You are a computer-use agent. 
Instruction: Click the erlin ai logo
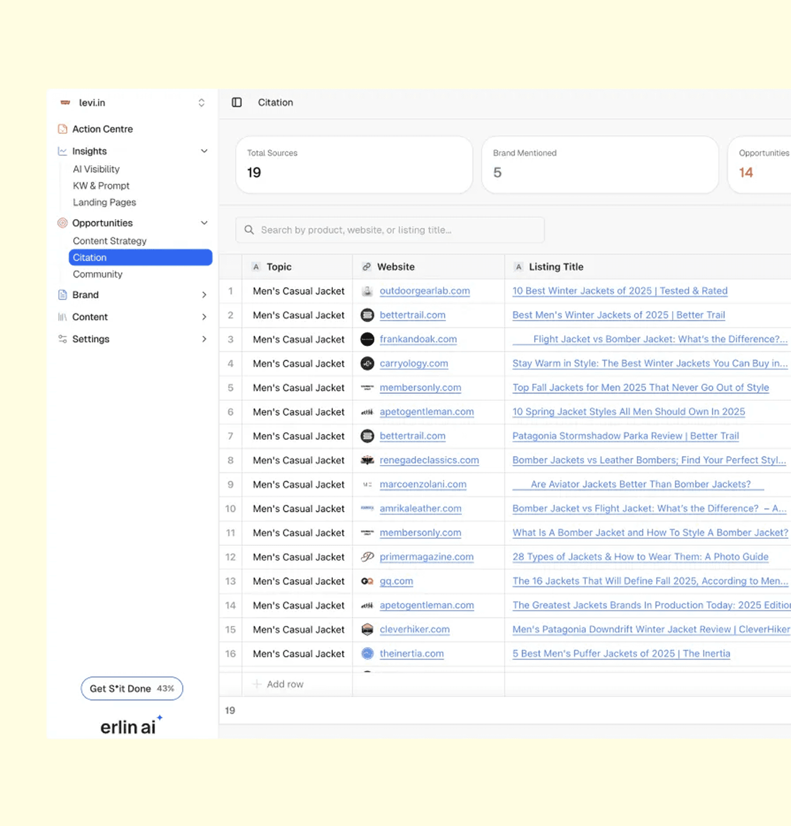pos(131,726)
